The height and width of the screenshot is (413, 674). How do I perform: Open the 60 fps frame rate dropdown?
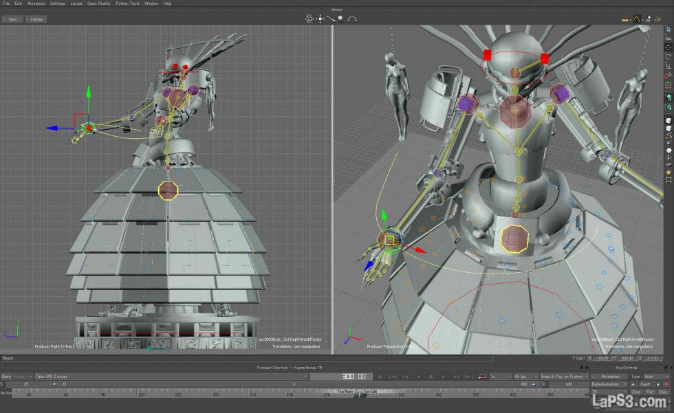pos(525,377)
